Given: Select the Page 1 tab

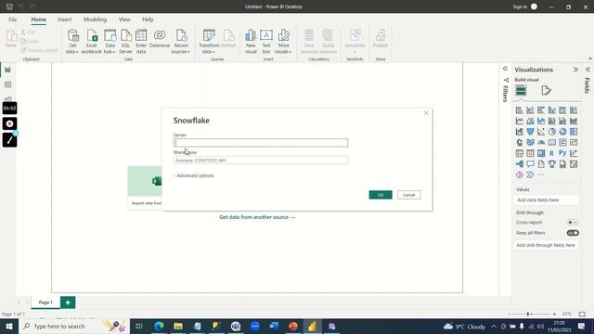Looking at the screenshot, I should 45,302.
